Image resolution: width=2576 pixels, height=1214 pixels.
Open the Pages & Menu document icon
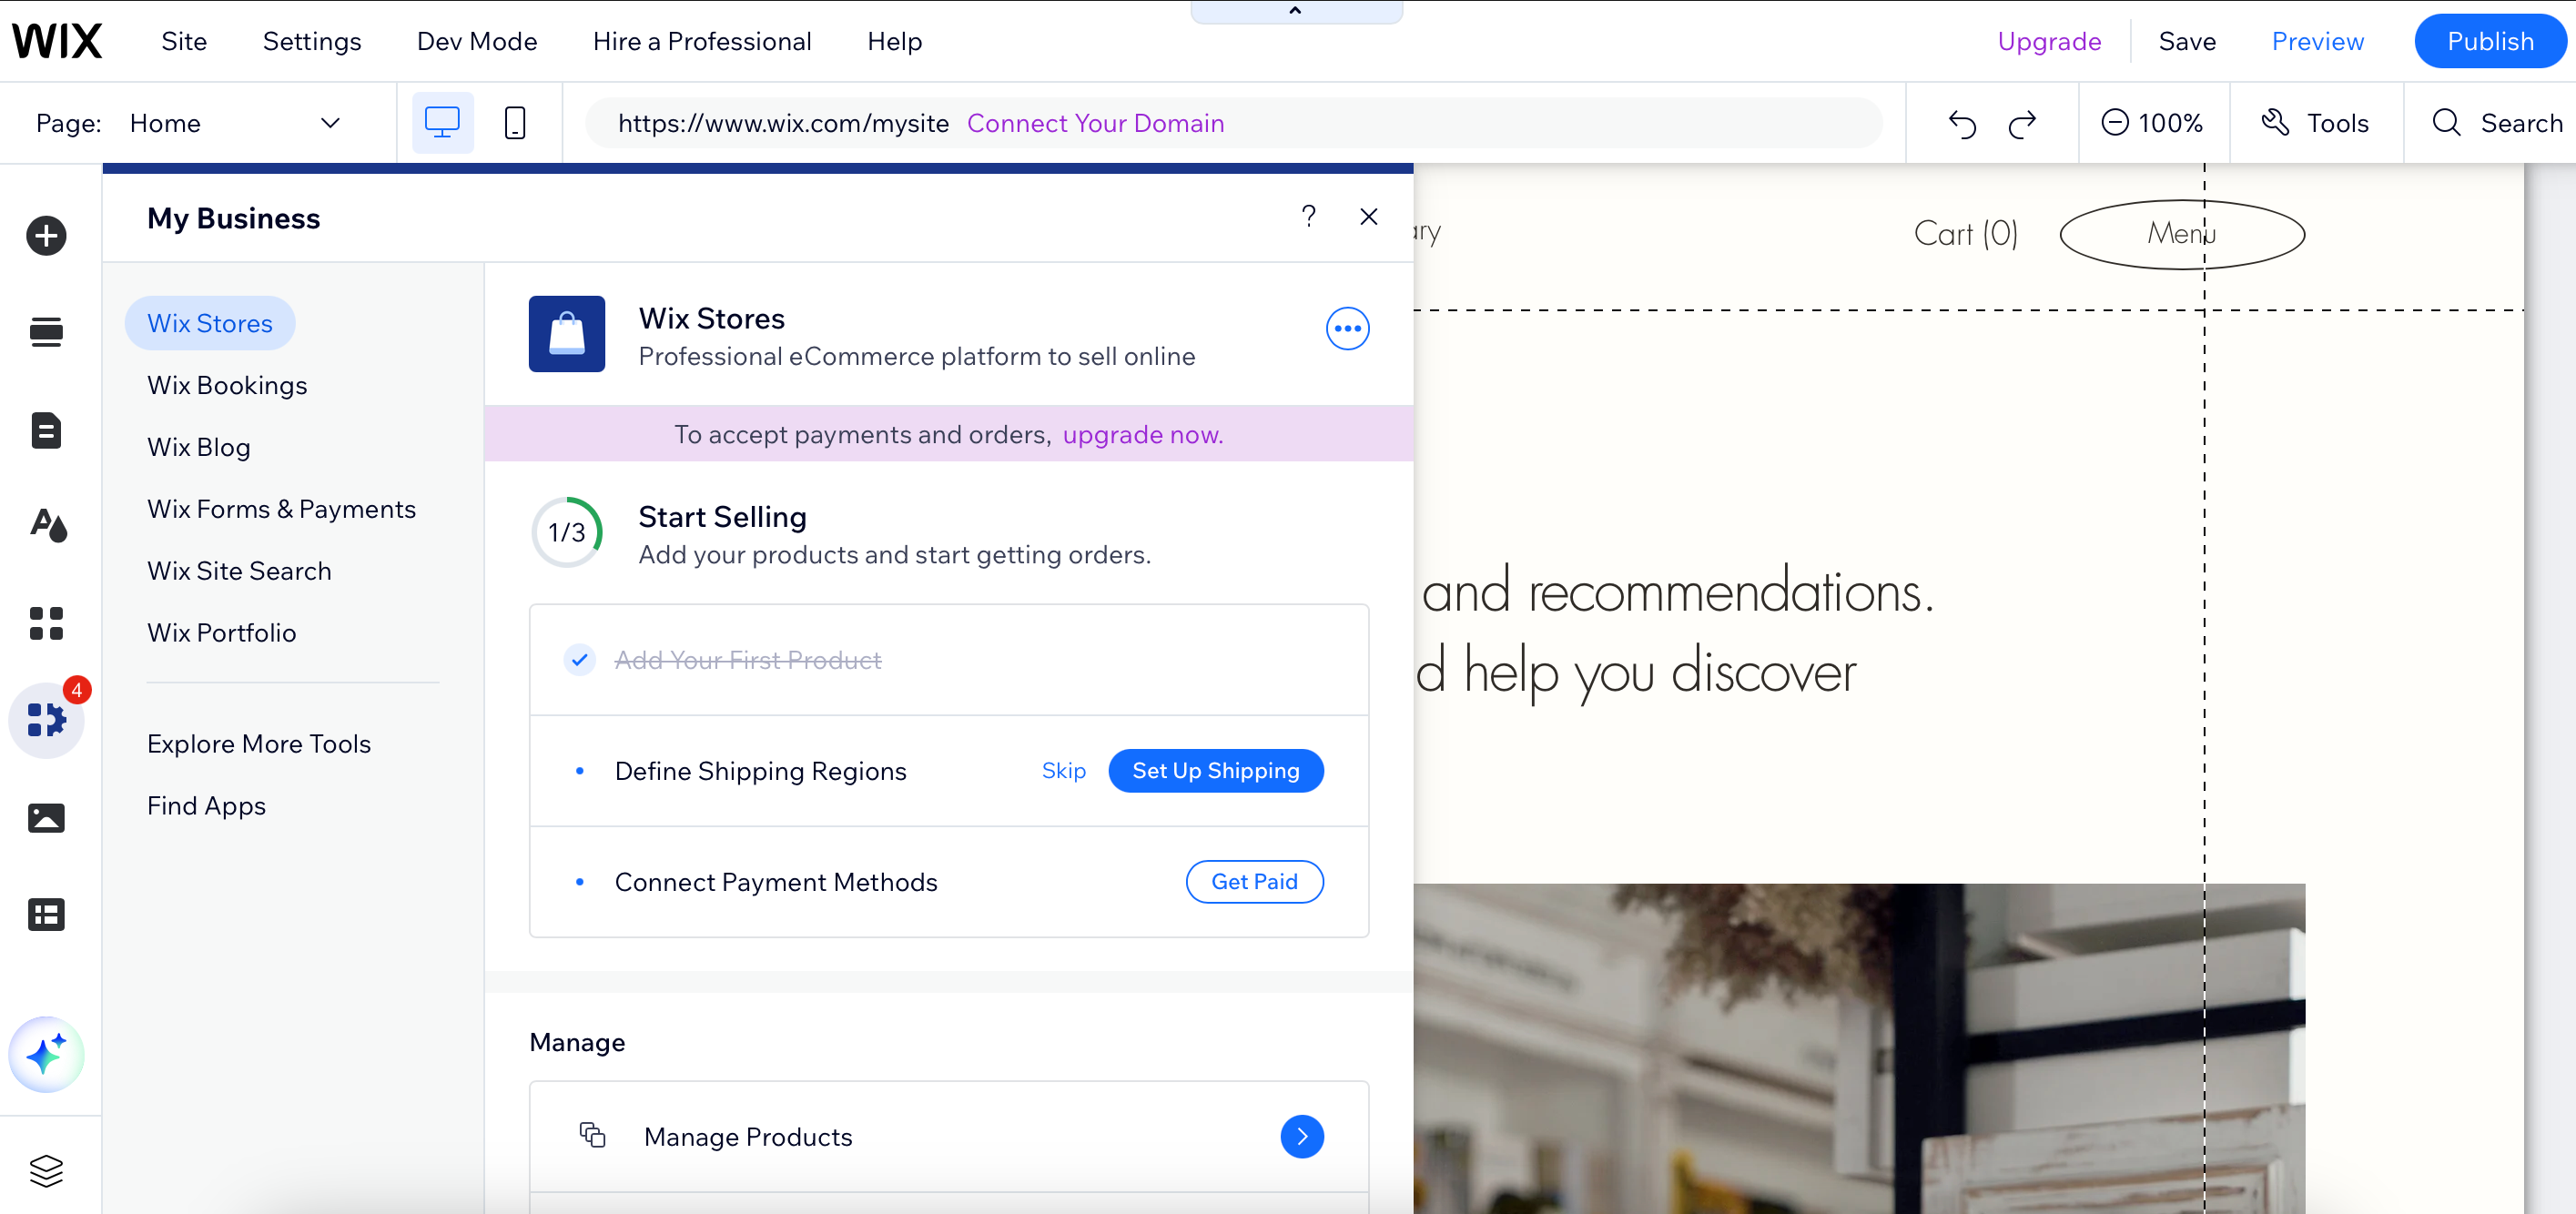(46, 430)
